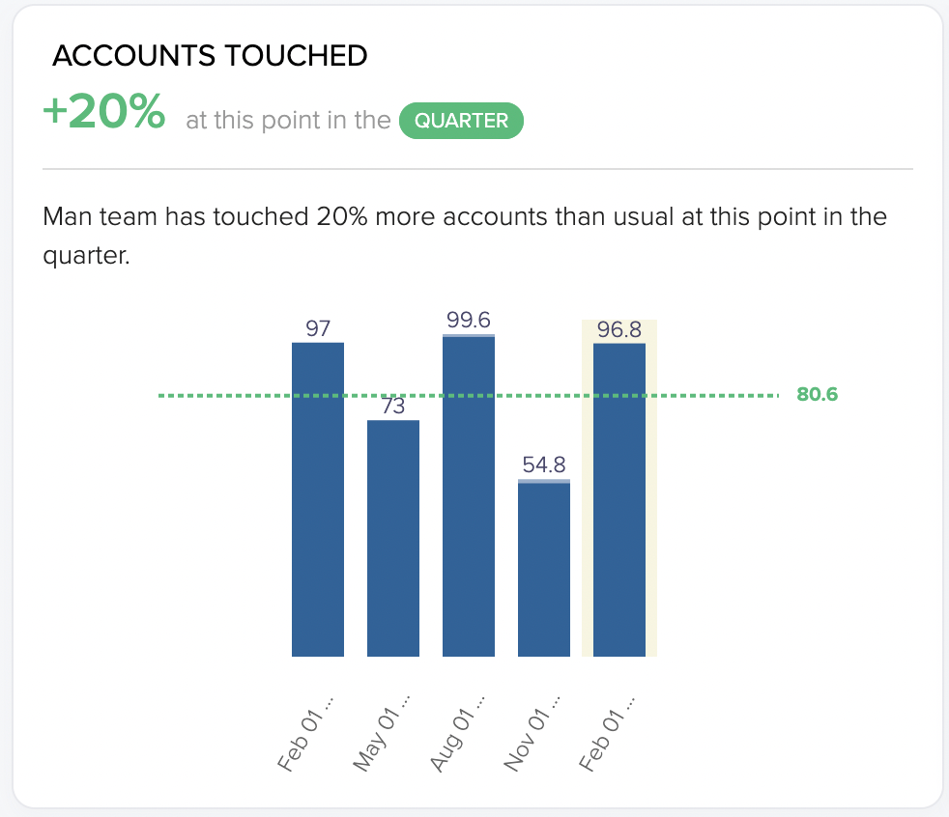
Task: Click the green dotted average line
Action: pyautogui.click(x=469, y=396)
